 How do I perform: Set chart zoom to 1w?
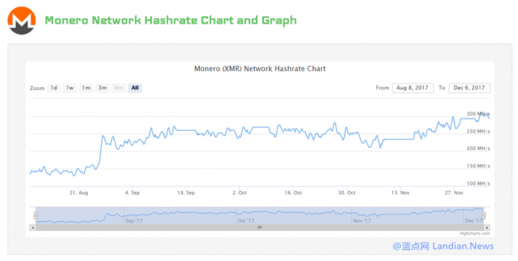click(x=70, y=88)
